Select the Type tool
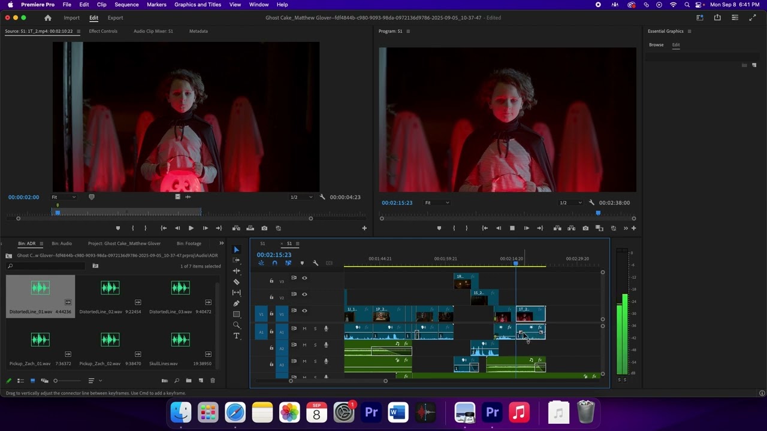The image size is (767, 431). tap(236, 336)
